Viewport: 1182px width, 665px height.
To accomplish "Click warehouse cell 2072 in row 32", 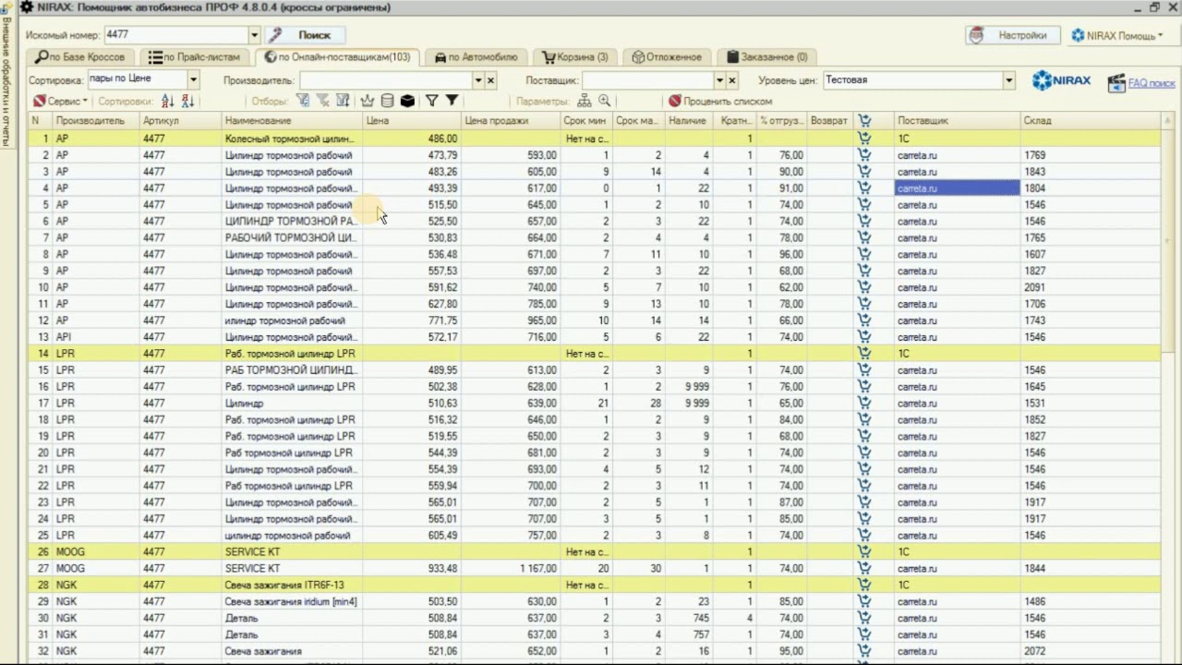I will coord(1091,651).
